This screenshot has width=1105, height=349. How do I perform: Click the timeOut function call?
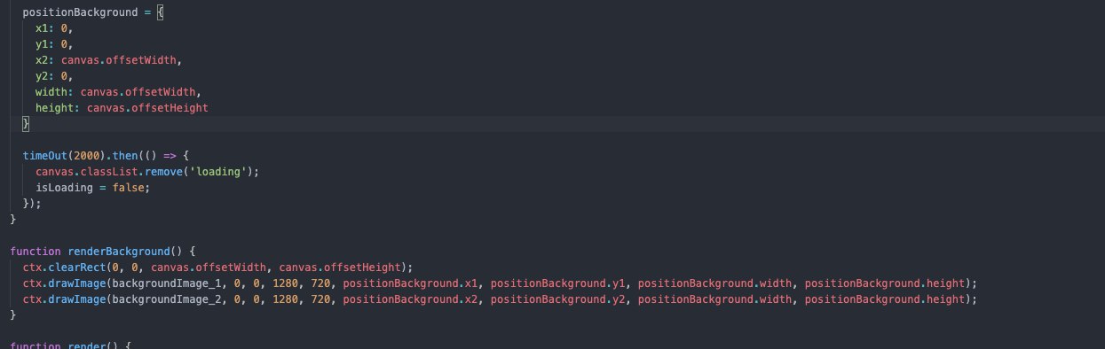45,156
